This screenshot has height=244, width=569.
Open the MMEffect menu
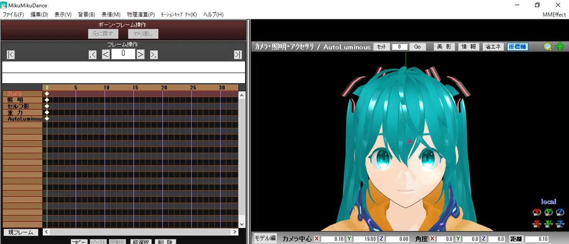click(x=554, y=15)
